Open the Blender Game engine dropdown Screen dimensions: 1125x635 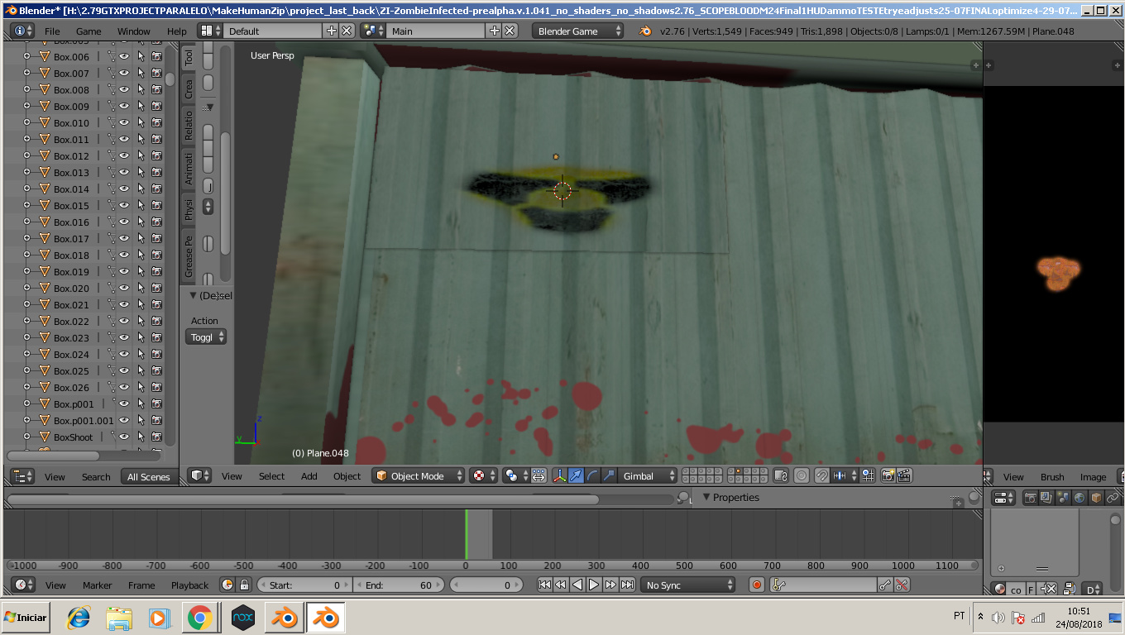577,31
